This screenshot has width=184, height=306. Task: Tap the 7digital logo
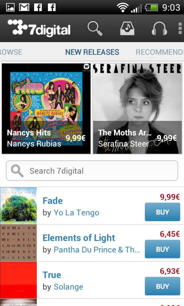(x=39, y=28)
